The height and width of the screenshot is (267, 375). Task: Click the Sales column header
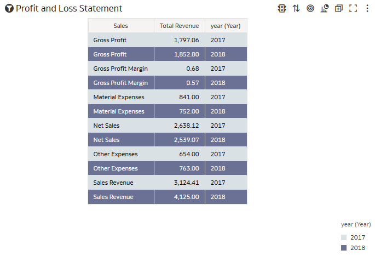(x=121, y=26)
